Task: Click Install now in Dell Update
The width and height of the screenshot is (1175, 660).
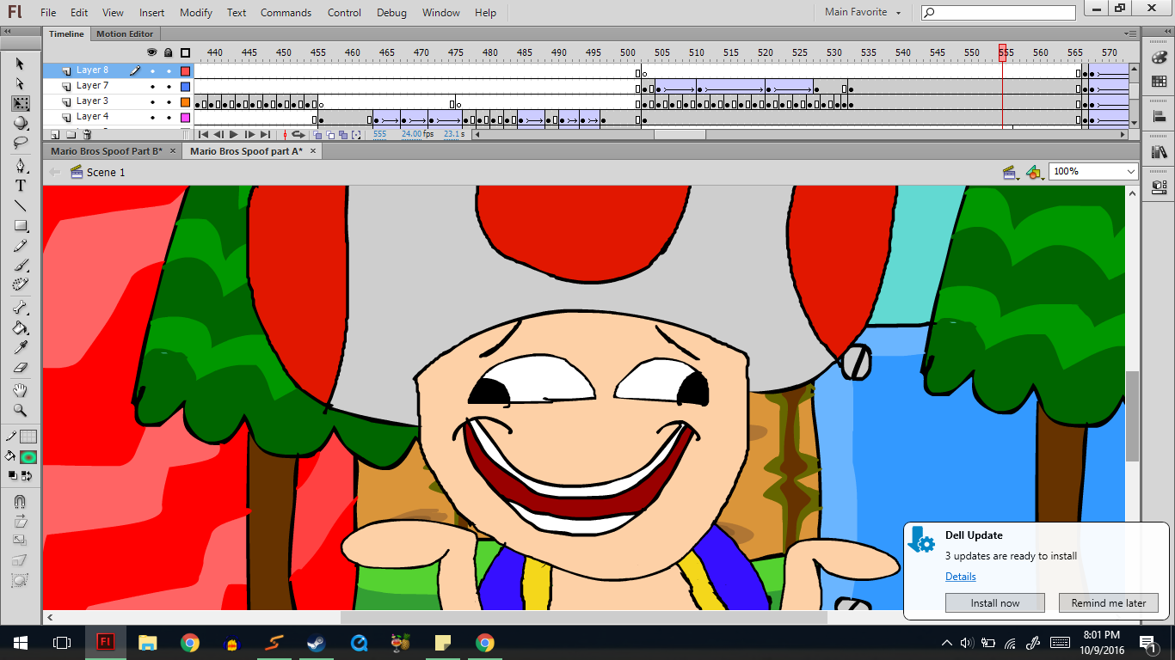Action: coord(994,603)
